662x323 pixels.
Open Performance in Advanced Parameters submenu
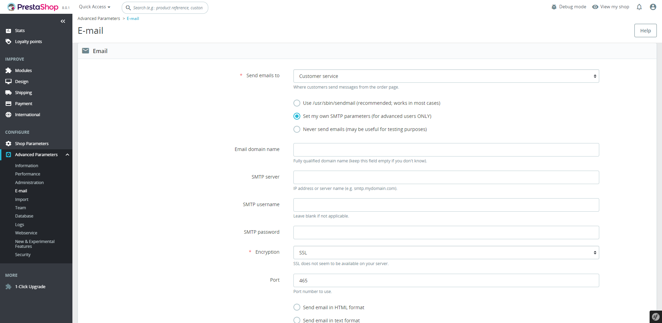(x=28, y=174)
